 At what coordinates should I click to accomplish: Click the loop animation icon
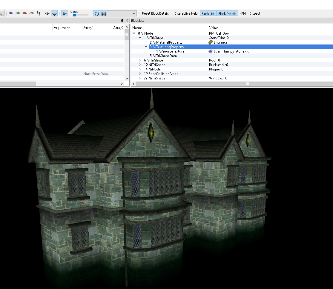(x=96, y=13)
